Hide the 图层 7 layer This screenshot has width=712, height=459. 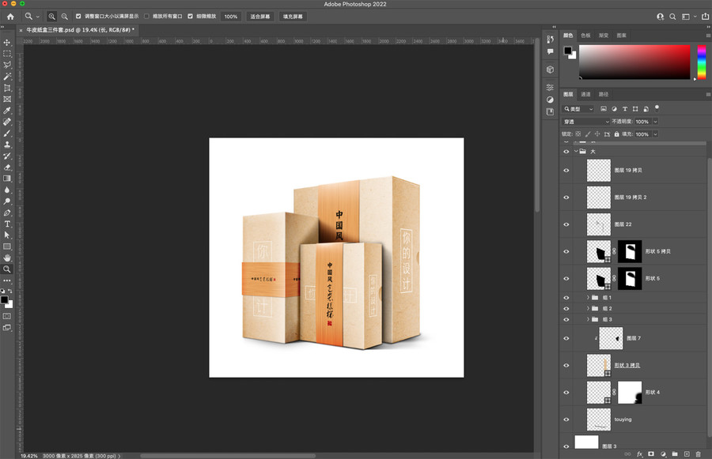click(566, 338)
